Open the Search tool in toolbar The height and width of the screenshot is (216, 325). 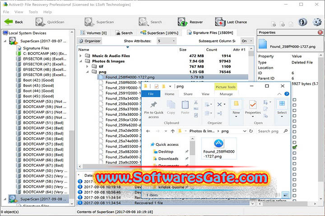click(150, 22)
